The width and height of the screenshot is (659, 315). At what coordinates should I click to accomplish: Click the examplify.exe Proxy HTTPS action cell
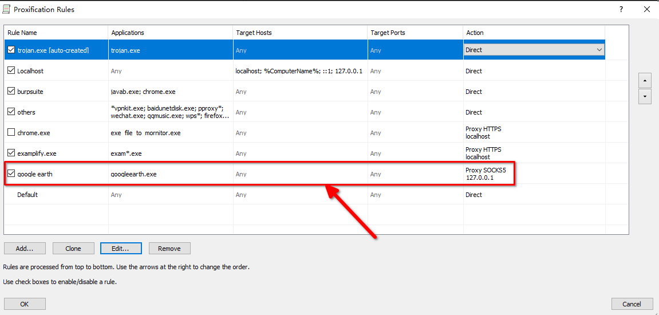pos(483,153)
